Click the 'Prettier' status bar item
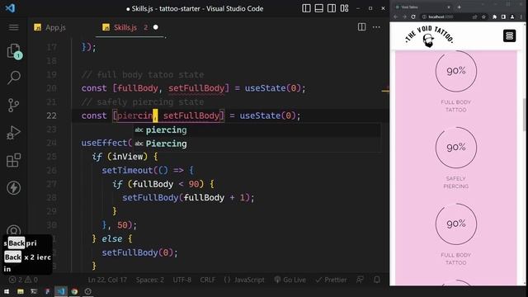This screenshot has width=528, height=297. [x=331, y=280]
